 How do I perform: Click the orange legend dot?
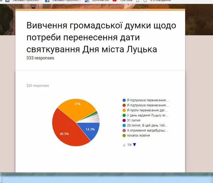(124, 110)
